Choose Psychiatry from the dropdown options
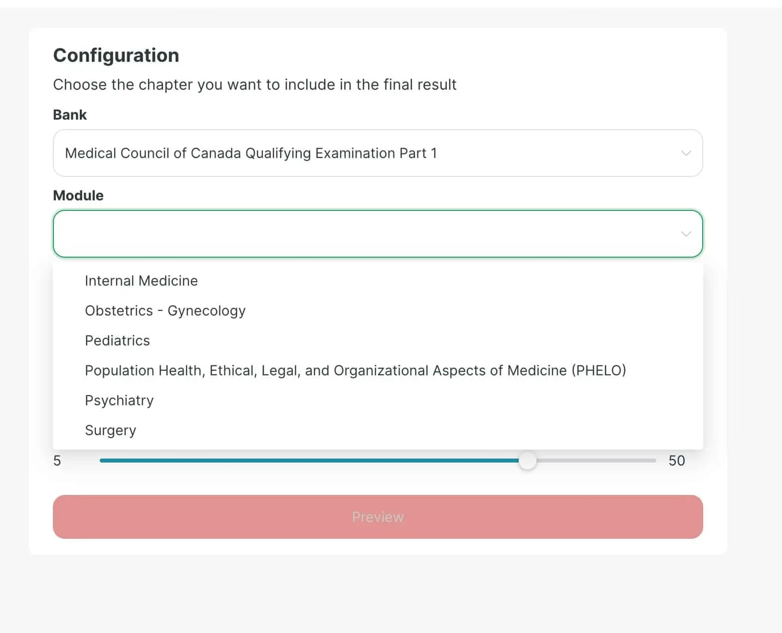 (119, 400)
